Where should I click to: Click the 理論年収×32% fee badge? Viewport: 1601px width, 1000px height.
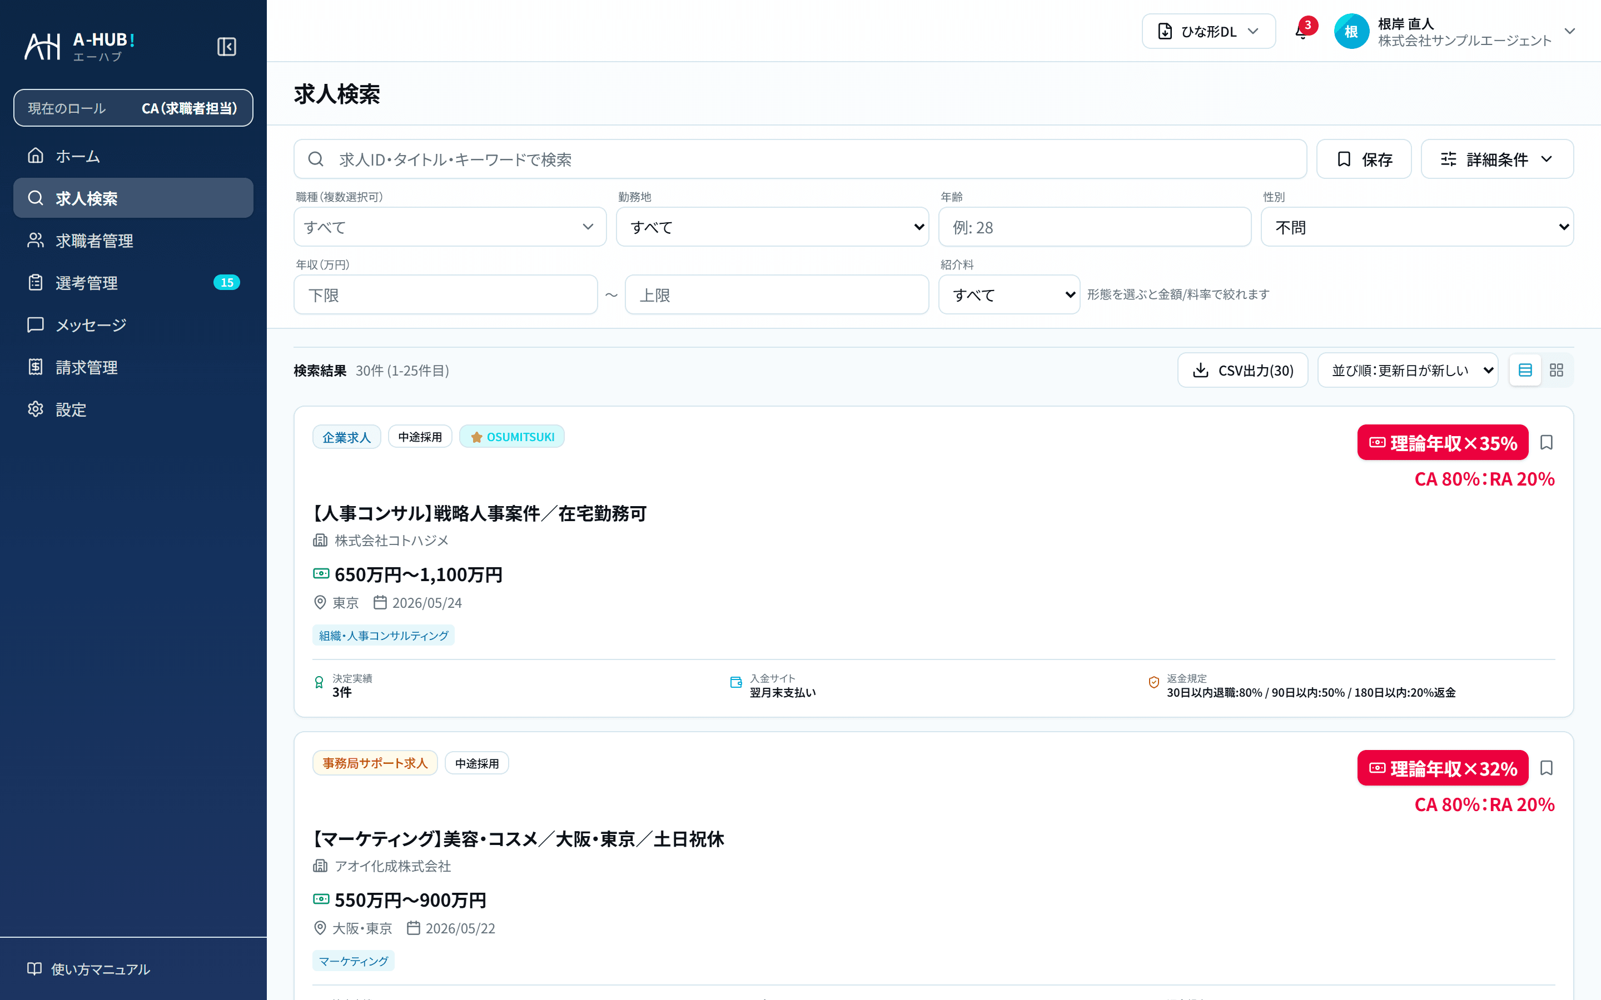[x=1442, y=768]
